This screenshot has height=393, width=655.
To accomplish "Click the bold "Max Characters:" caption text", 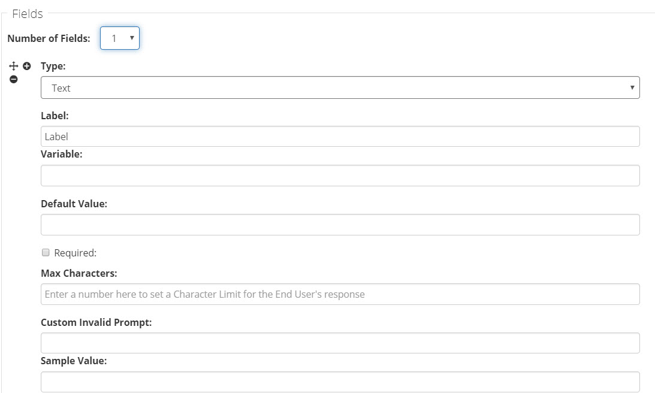I will point(79,273).
